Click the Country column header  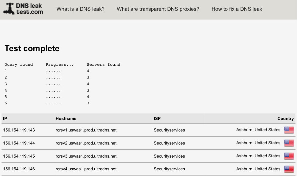(x=285, y=118)
